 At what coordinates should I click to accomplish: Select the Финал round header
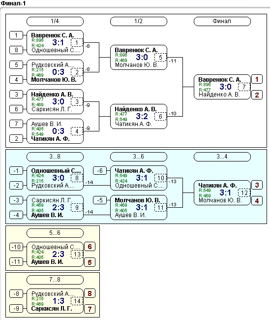[222, 21]
